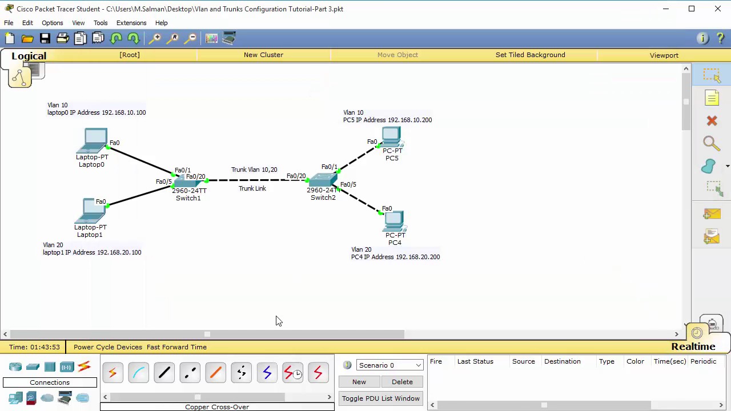Click the Add Simple PDU envelope
The height and width of the screenshot is (411, 731).
[x=712, y=214]
